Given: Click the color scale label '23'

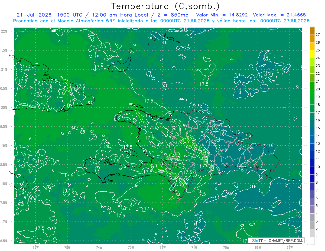Looking at the screenshot, I should tap(318, 66).
